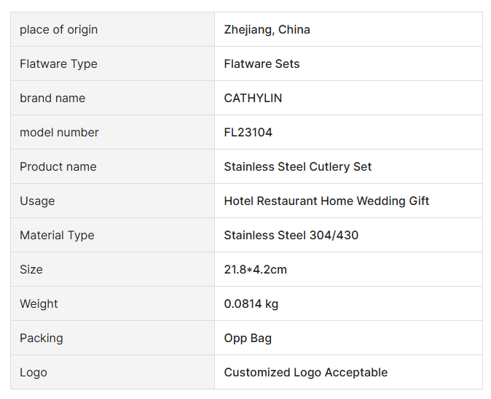Select the 0.0814 kg weight value
This screenshot has width=491, height=399.
[251, 304]
